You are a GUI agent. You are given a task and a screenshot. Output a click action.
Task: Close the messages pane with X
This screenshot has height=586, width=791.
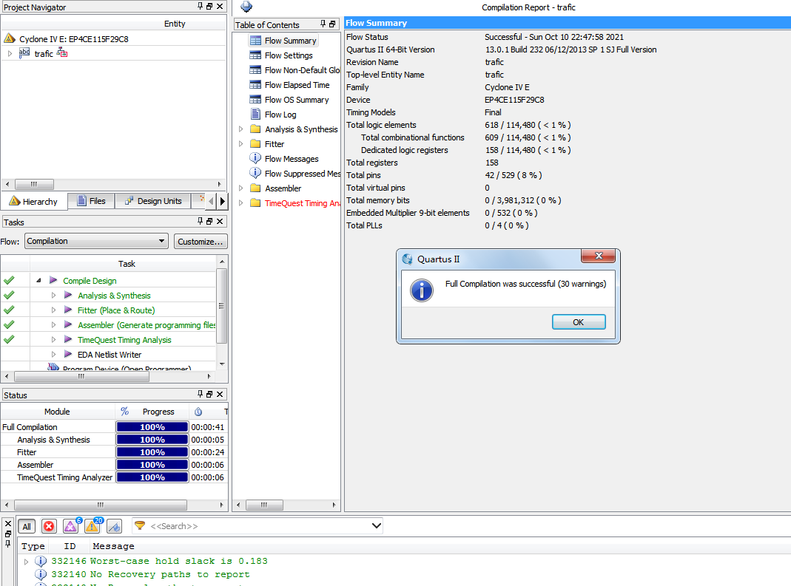[7, 523]
